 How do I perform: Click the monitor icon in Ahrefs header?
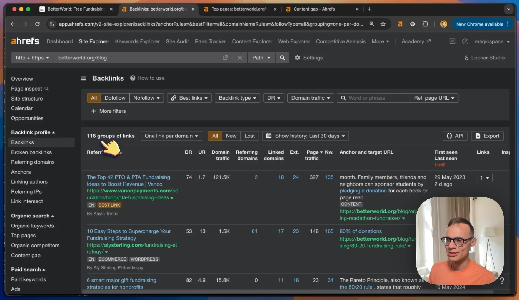452,41
